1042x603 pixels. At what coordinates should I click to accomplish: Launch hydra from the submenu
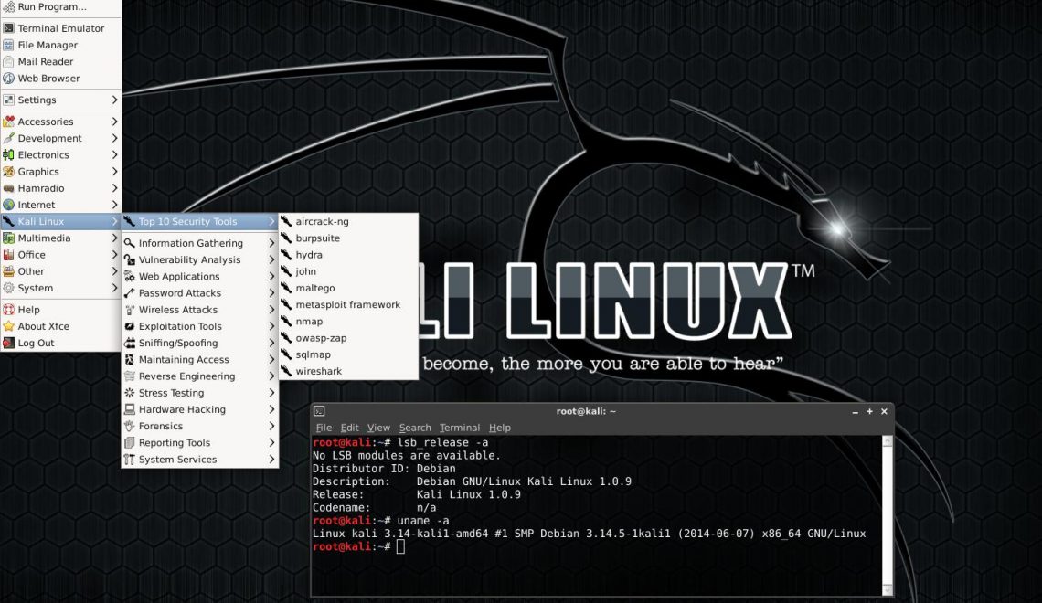[349, 254]
